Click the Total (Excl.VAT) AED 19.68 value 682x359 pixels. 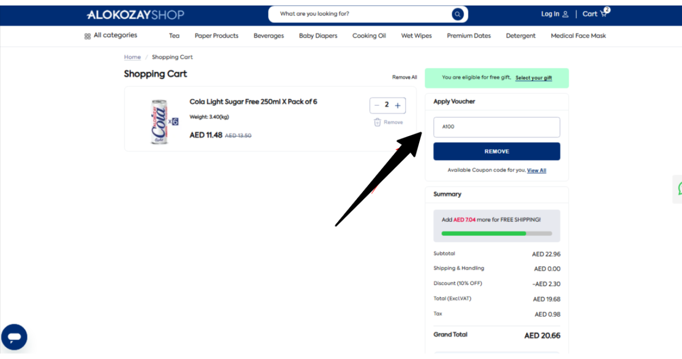[546, 300]
